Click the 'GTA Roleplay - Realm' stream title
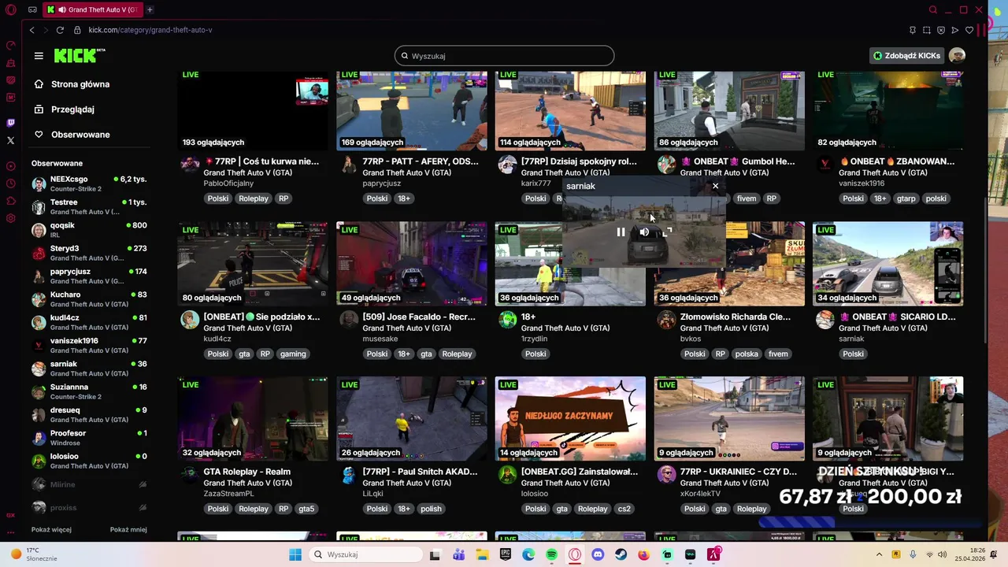This screenshot has width=1008, height=567. point(247,472)
